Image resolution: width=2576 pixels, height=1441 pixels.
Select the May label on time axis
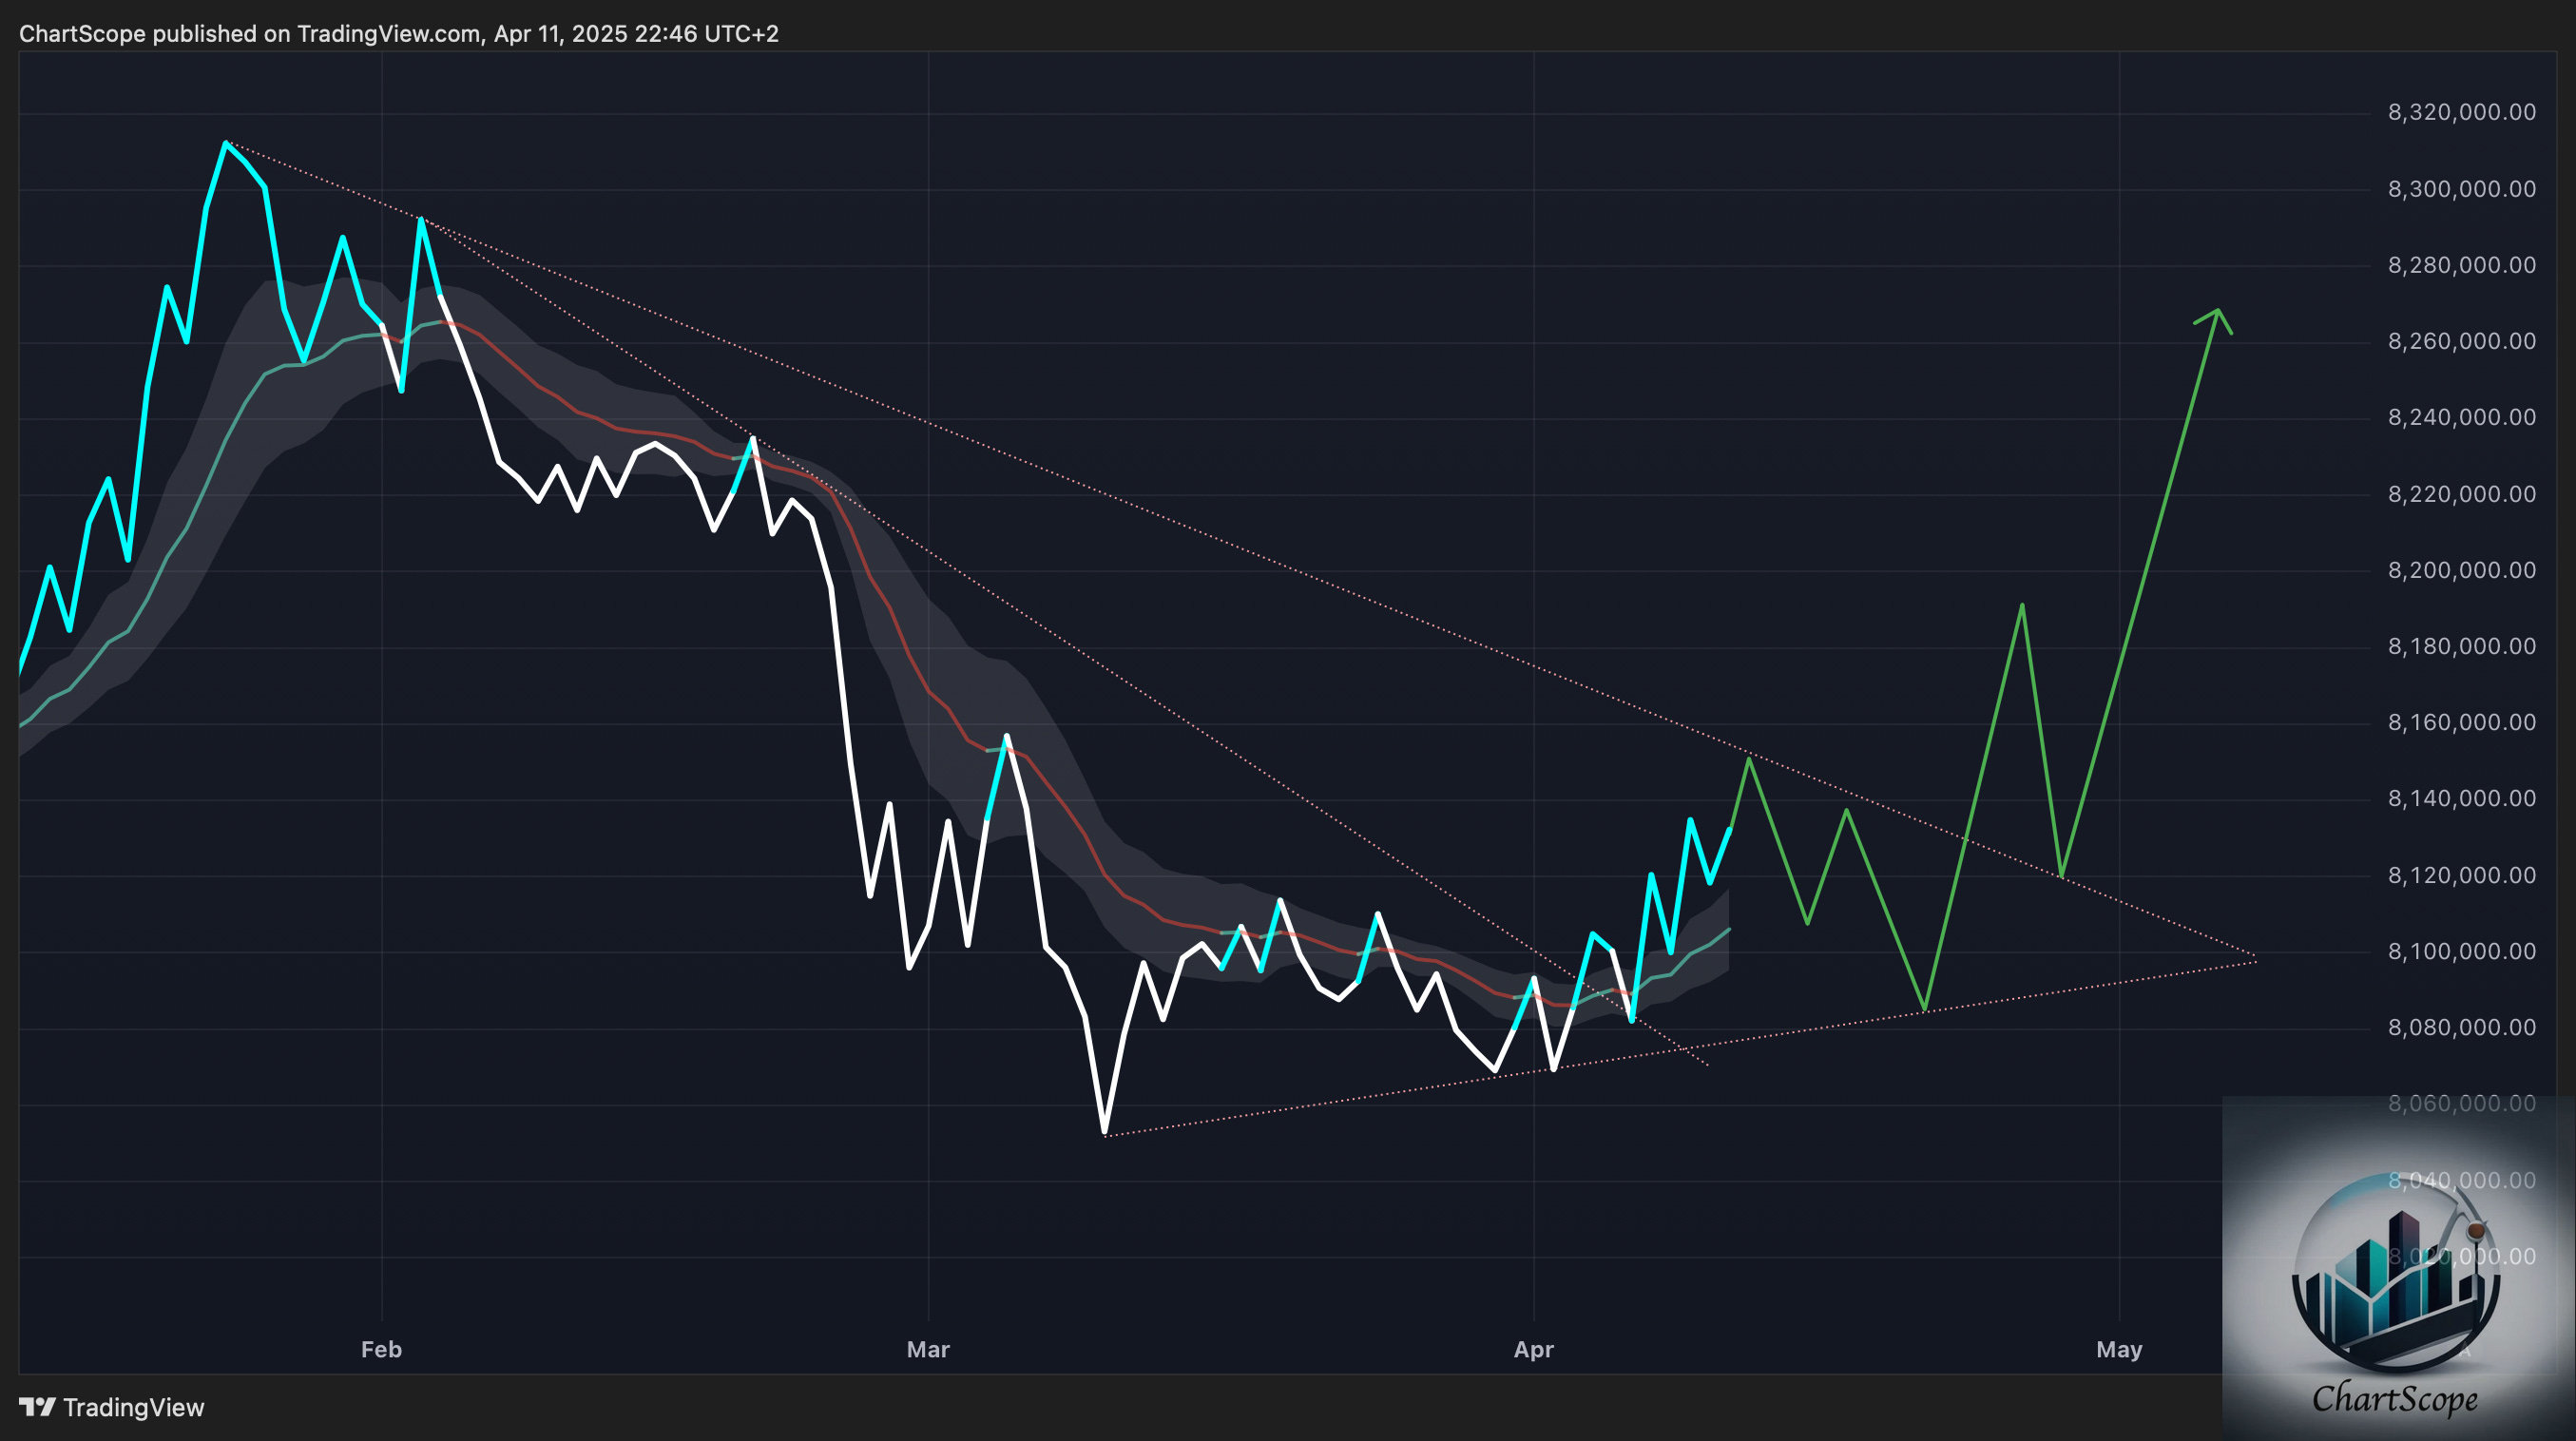click(2118, 1349)
